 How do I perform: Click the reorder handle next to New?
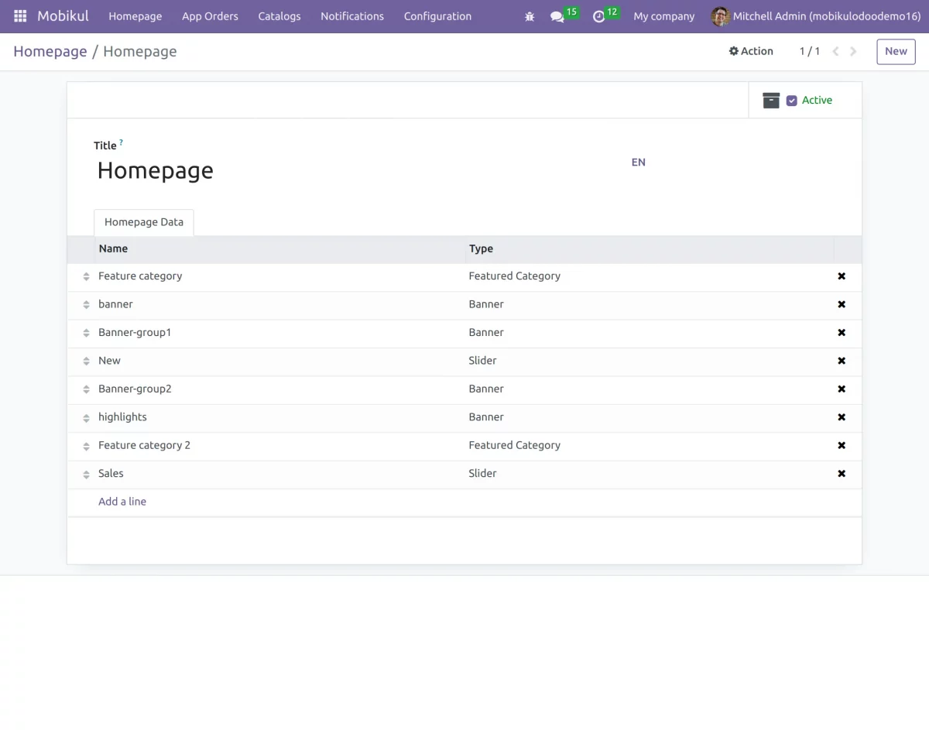[86, 361]
